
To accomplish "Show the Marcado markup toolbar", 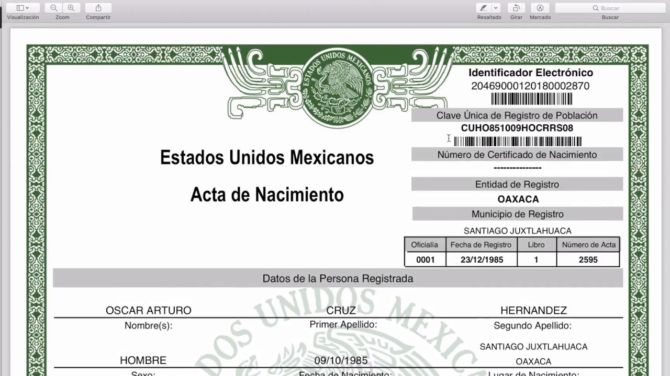I will click(x=540, y=8).
